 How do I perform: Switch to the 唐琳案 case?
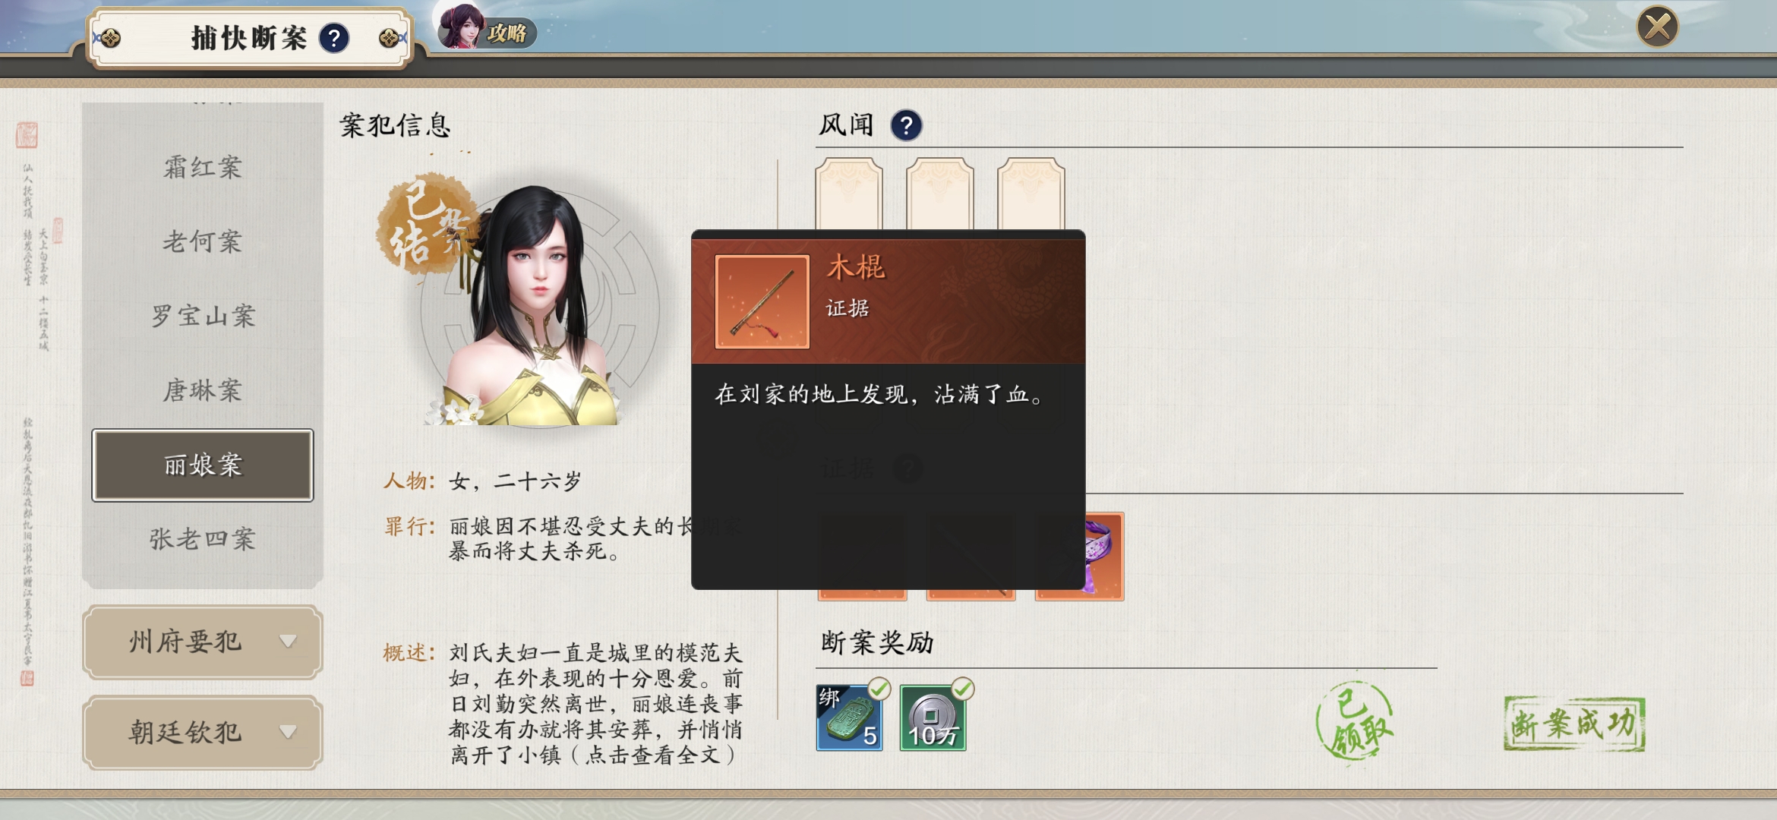pos(203,390)
